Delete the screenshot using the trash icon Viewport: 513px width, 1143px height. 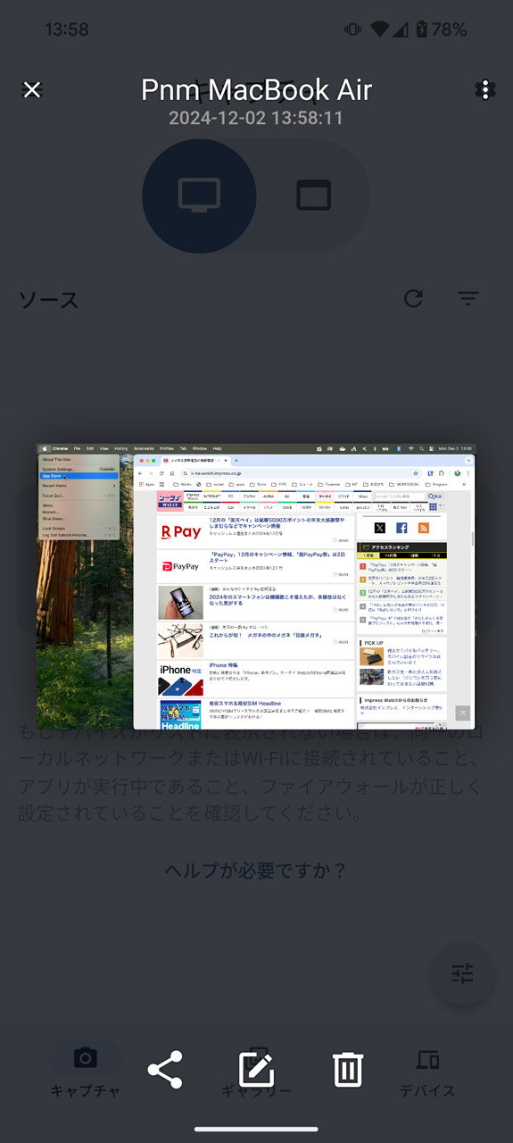(347, 1069)
